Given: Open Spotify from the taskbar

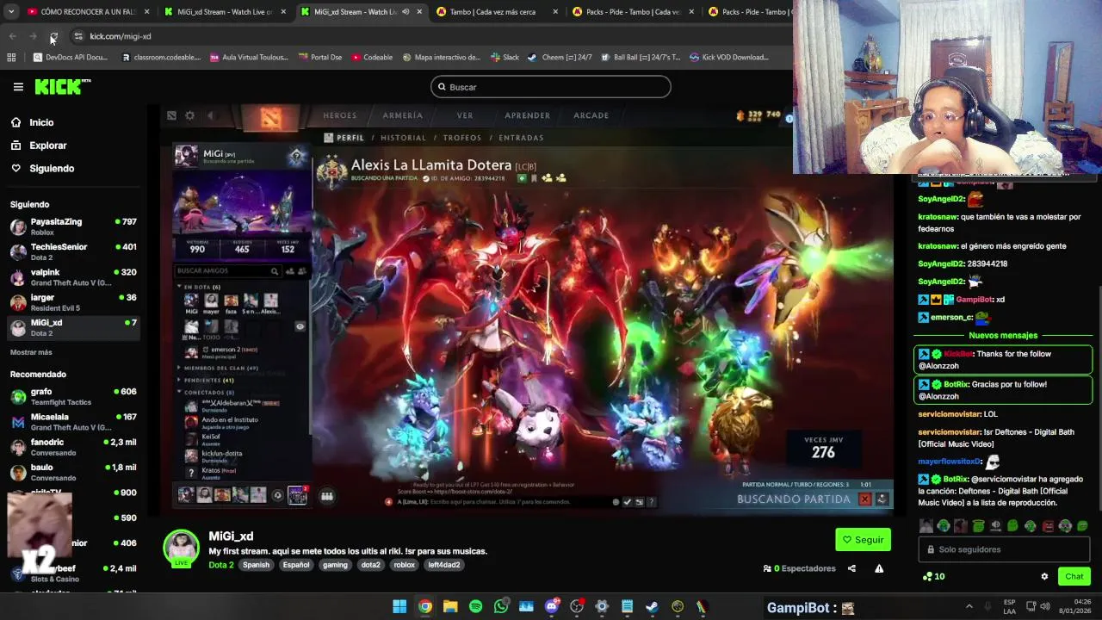Looking at the screenshot, I should (x=475, y=607).
